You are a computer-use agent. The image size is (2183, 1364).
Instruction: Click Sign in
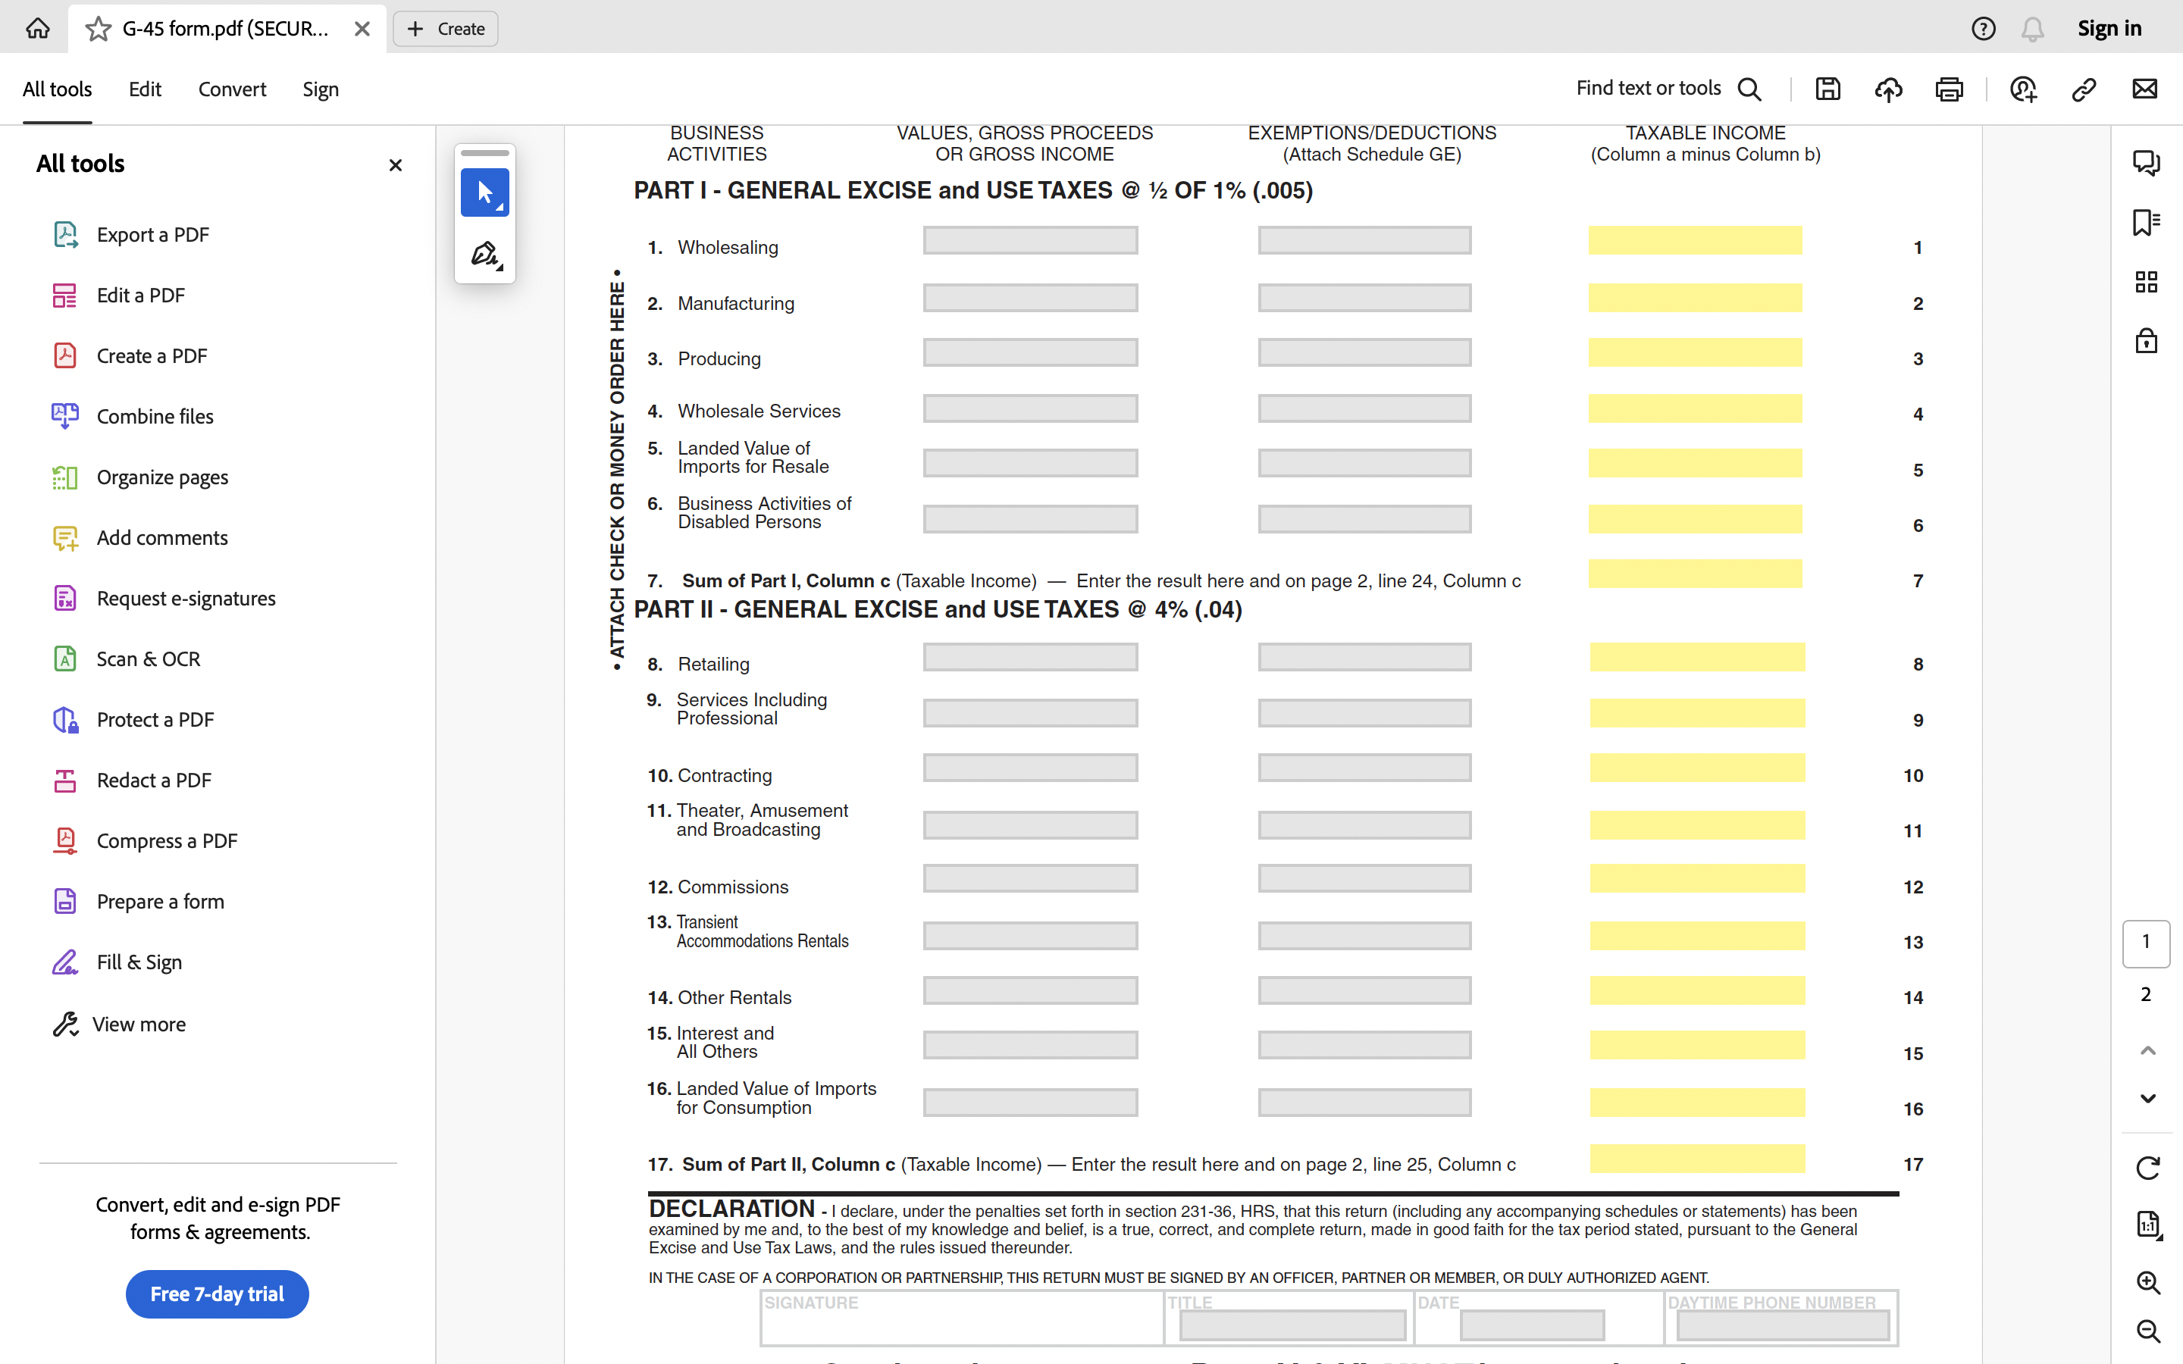tap(2109, 28)
